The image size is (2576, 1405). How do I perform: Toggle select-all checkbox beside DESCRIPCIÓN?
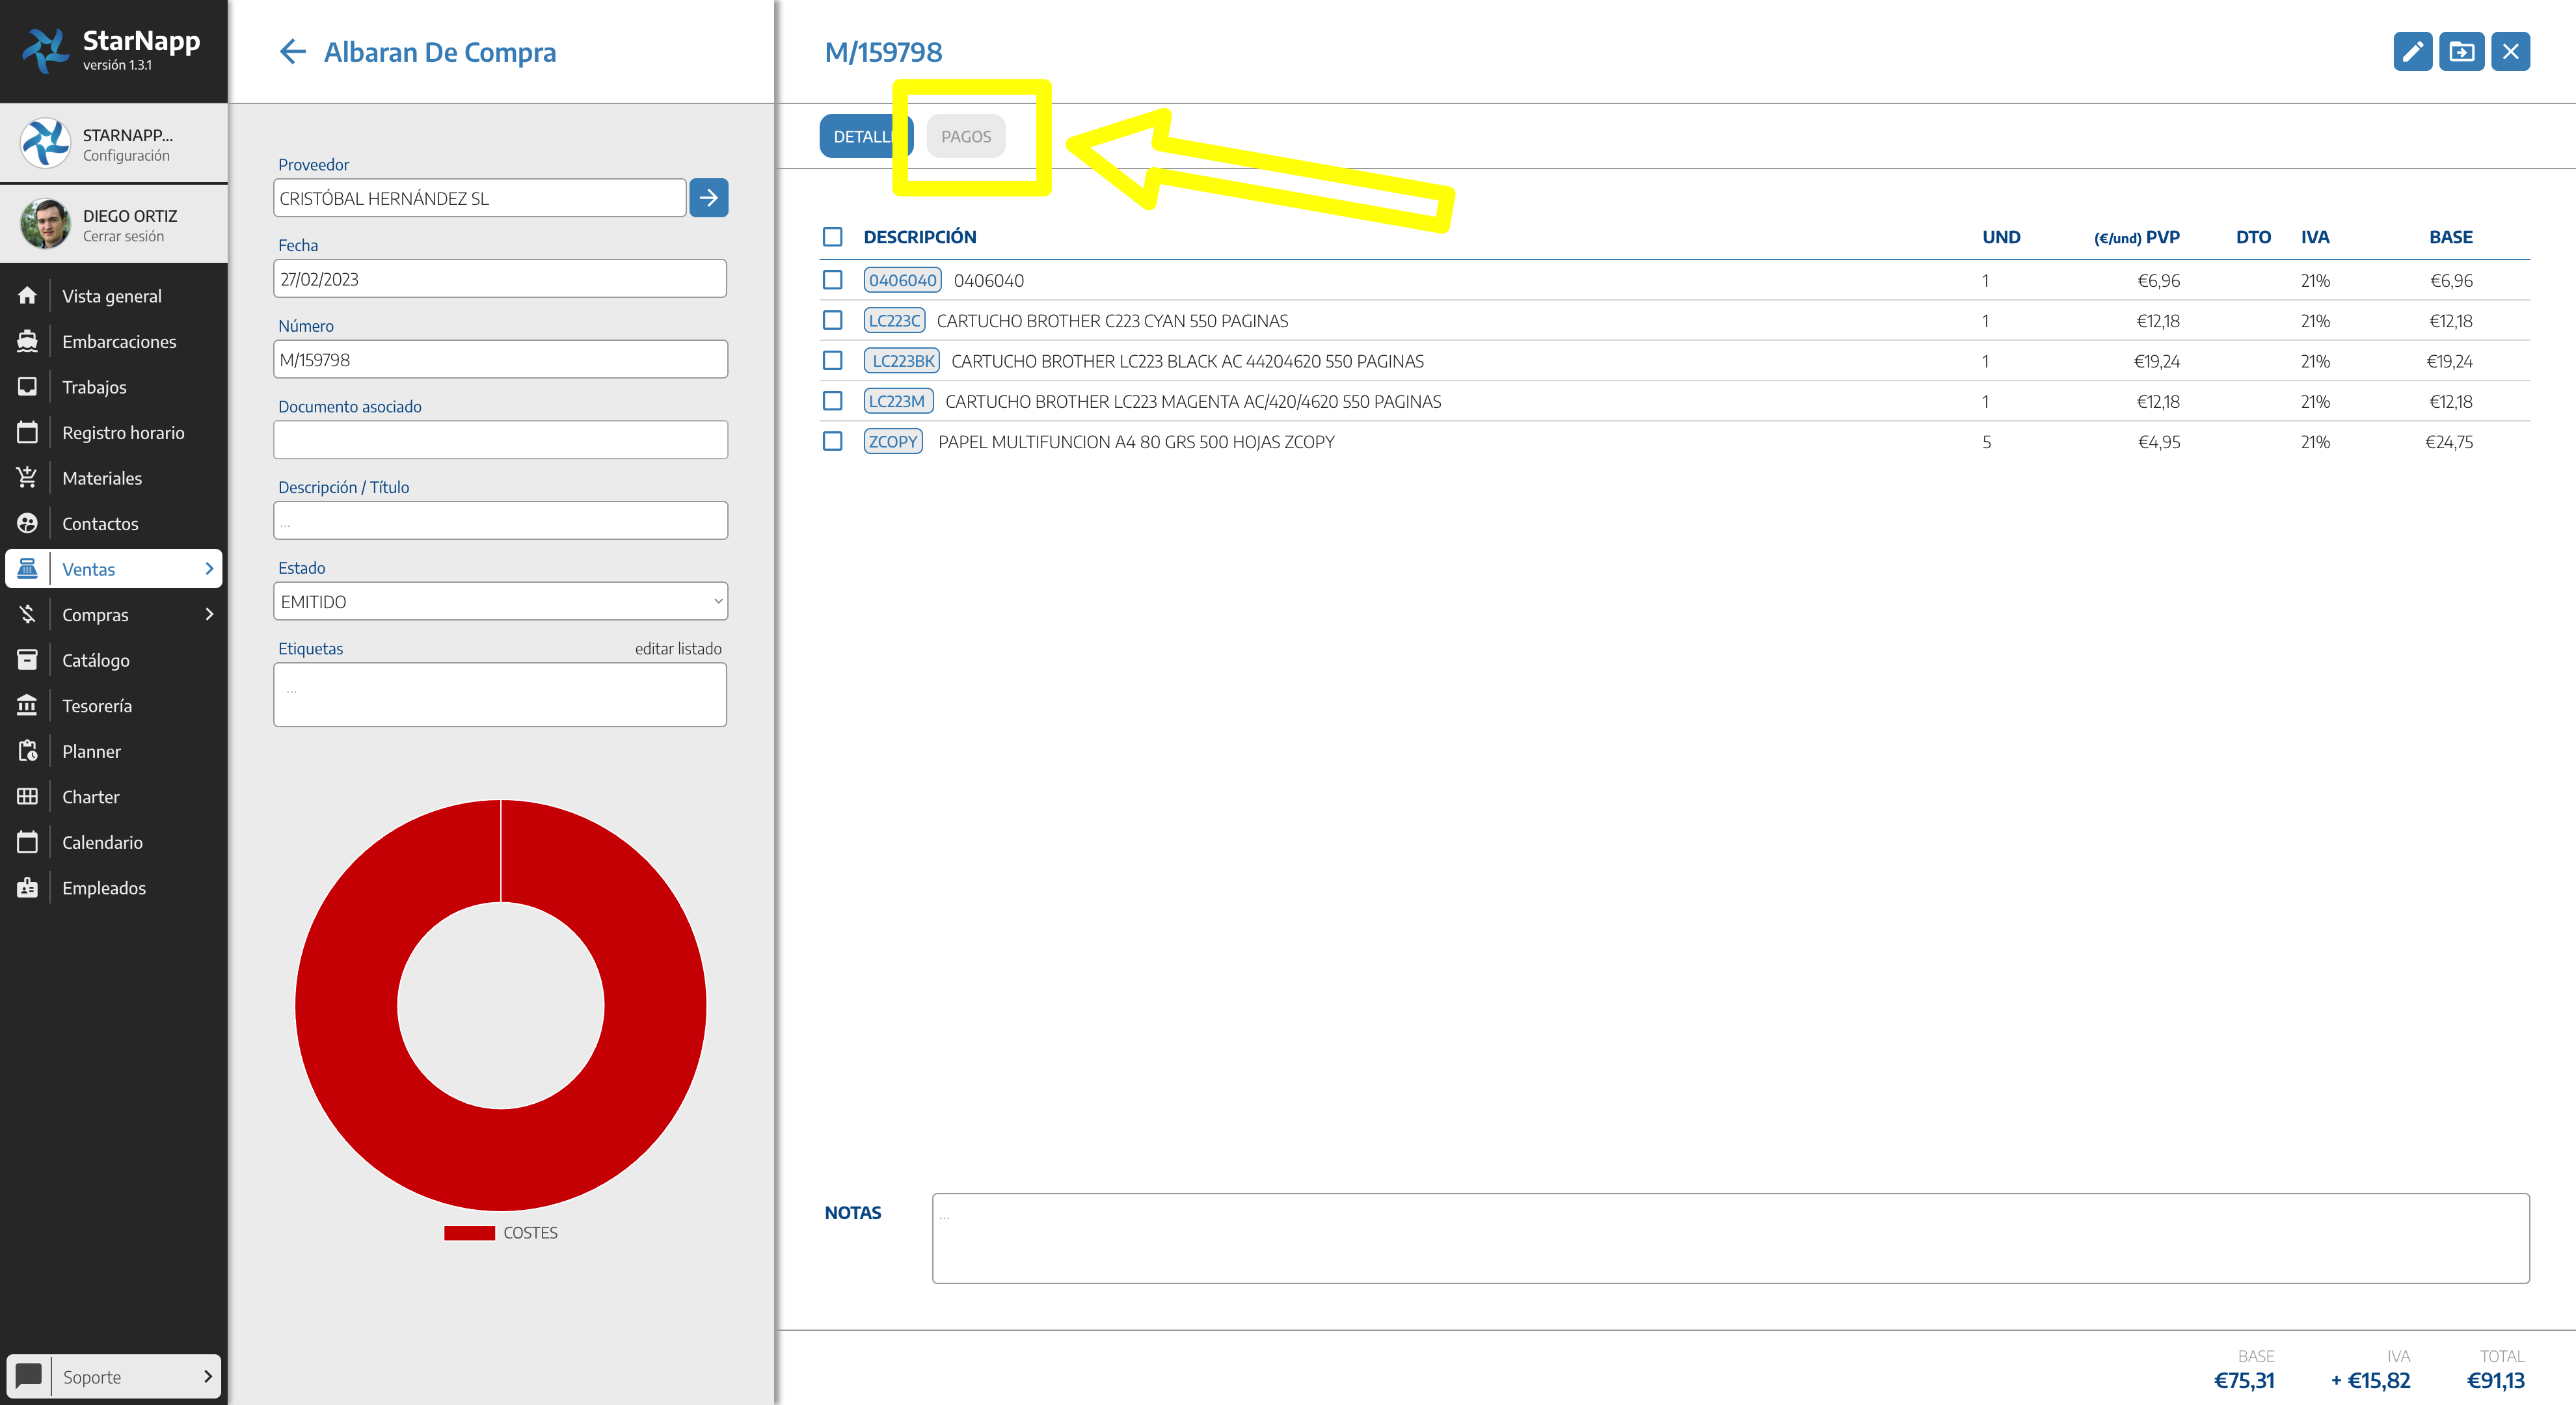coord(832,237)
